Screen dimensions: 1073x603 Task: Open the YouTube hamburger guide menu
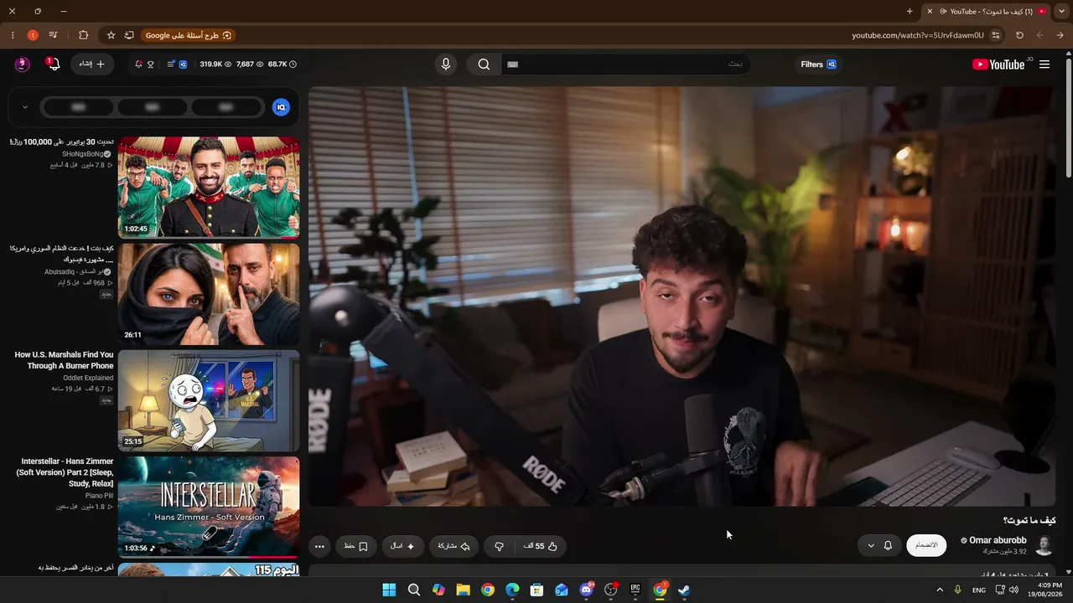pyautogui.click(x=1044, y=64)
